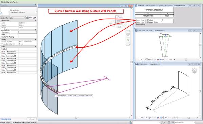Click detail level icon in 3D view bar
The width and height of the screenshot is (203, 124).
pos(147,118)
